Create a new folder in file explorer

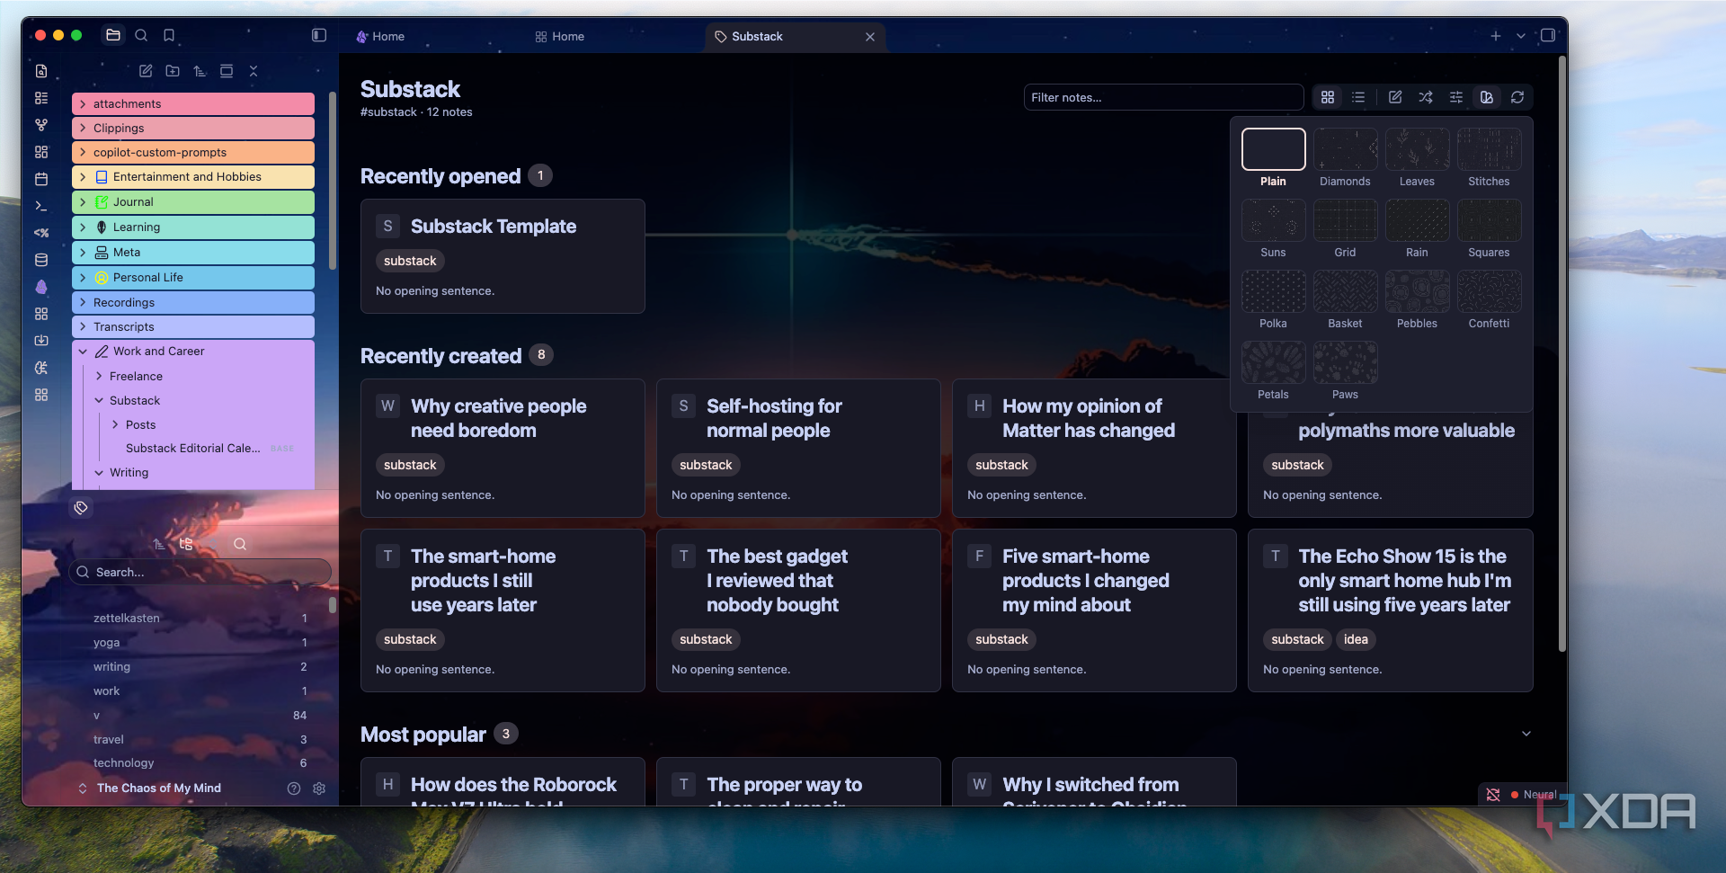(x=173, y=71)
